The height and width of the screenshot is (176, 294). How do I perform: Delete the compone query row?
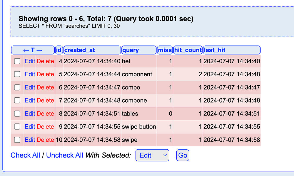pyautogui.click(x=45, y=100)
